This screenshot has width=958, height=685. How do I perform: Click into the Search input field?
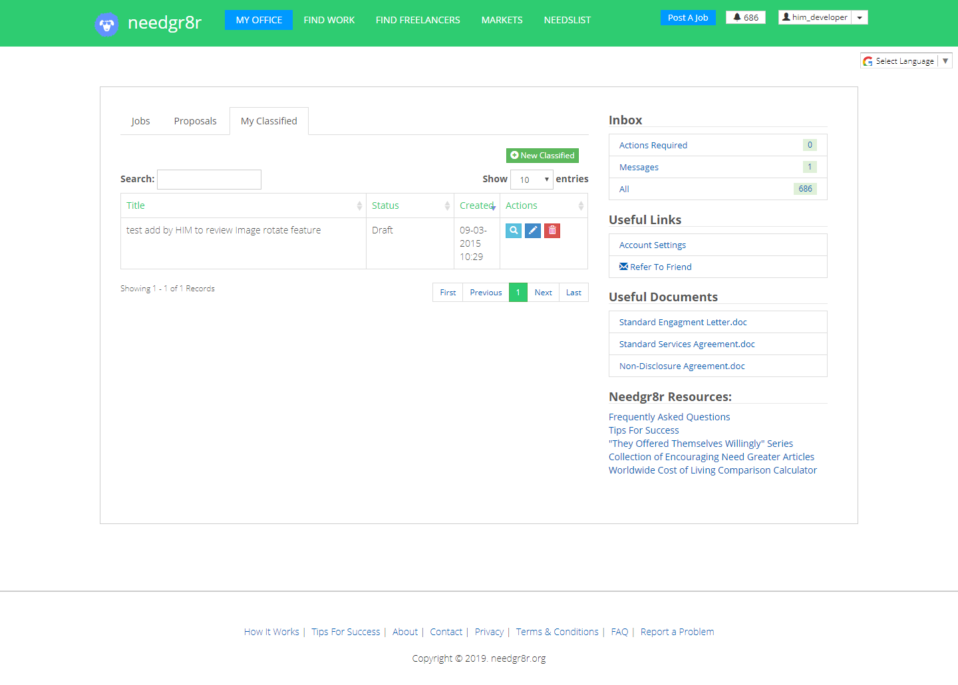point(209,180)
